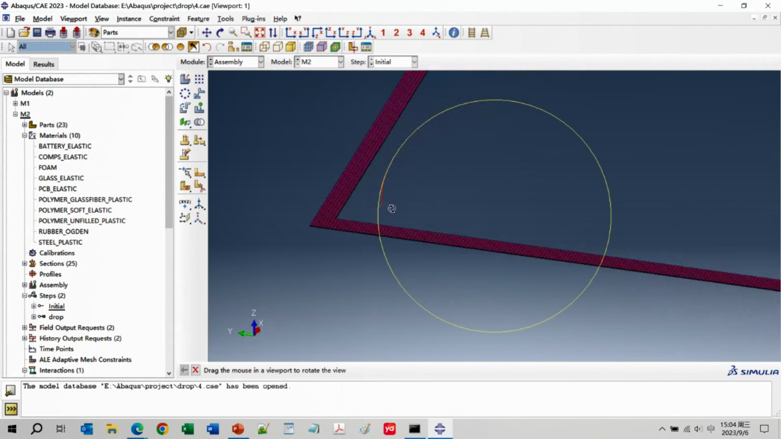Click the Save Model Database icon
Image resolution: width=781 pixels, height=439 pixels.
click(x=37, y=33)
